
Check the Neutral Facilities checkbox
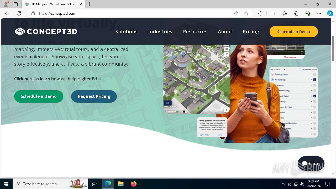tap(314, 123)
